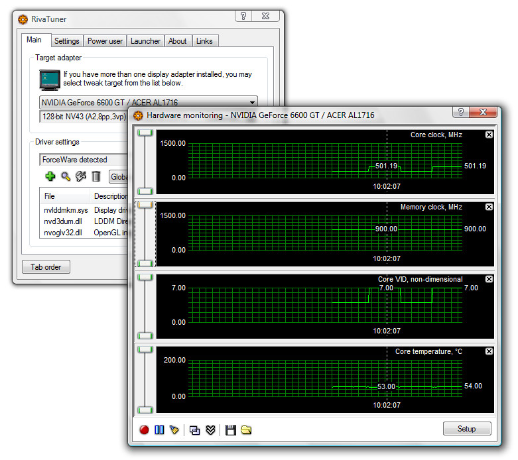518x460 pixels.
Task: Click the help button in RivaTuner title bar
Action: 243,16
